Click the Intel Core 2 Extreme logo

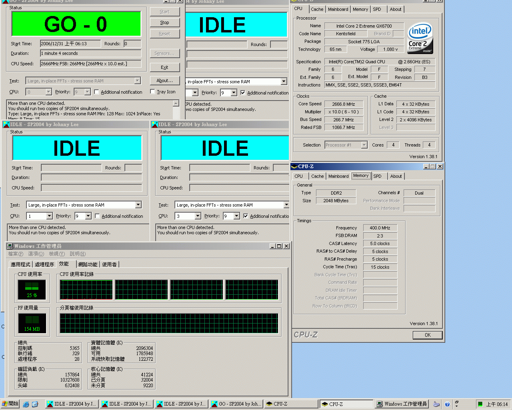point(420,38)
